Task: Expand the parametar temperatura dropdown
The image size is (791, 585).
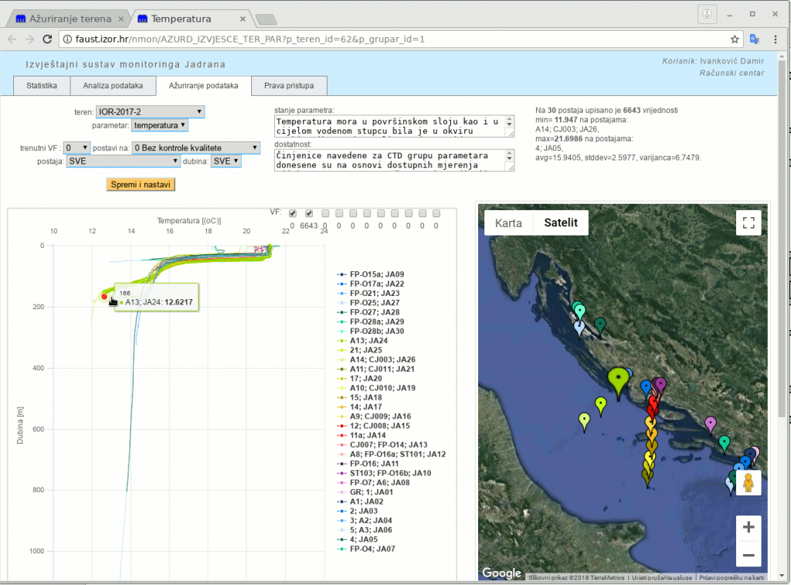Action: pyautogui.click(x=159, y=125)
